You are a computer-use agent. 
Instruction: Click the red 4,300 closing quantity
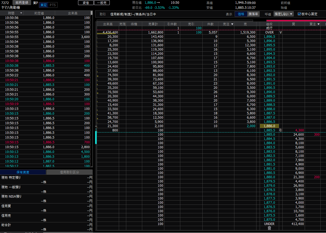[x=299, y=130]
